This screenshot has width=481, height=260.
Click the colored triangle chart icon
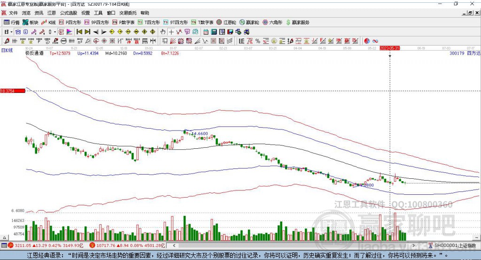click(x=70, y=32)
